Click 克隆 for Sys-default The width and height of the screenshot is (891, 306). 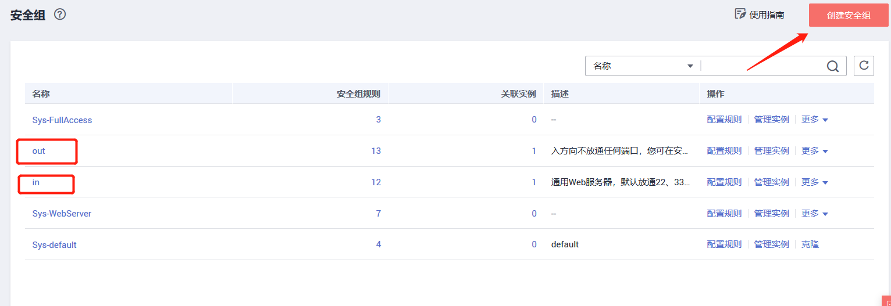[810, 244]
